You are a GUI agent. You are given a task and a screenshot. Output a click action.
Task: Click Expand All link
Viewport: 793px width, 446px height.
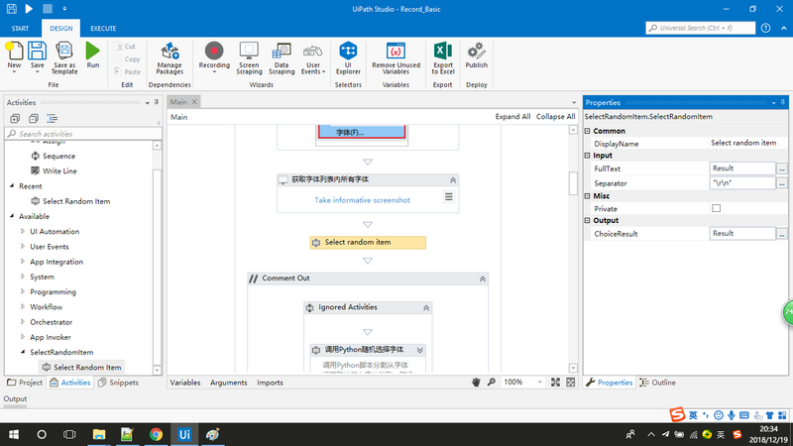[512, 116]
